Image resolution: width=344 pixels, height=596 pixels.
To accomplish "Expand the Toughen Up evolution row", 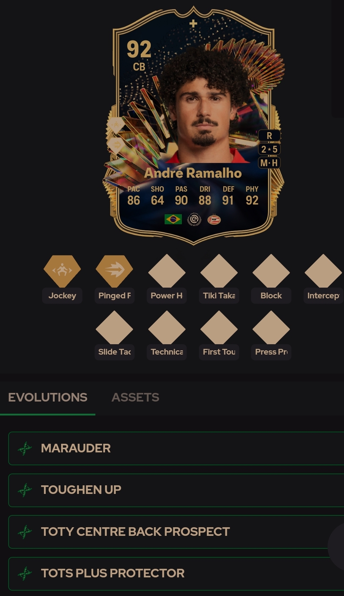I will (176, 490).
